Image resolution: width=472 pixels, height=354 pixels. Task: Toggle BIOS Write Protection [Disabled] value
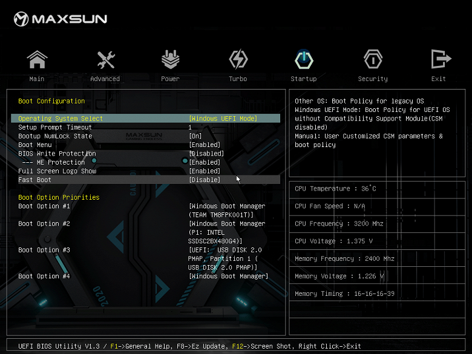coord(206,154)
